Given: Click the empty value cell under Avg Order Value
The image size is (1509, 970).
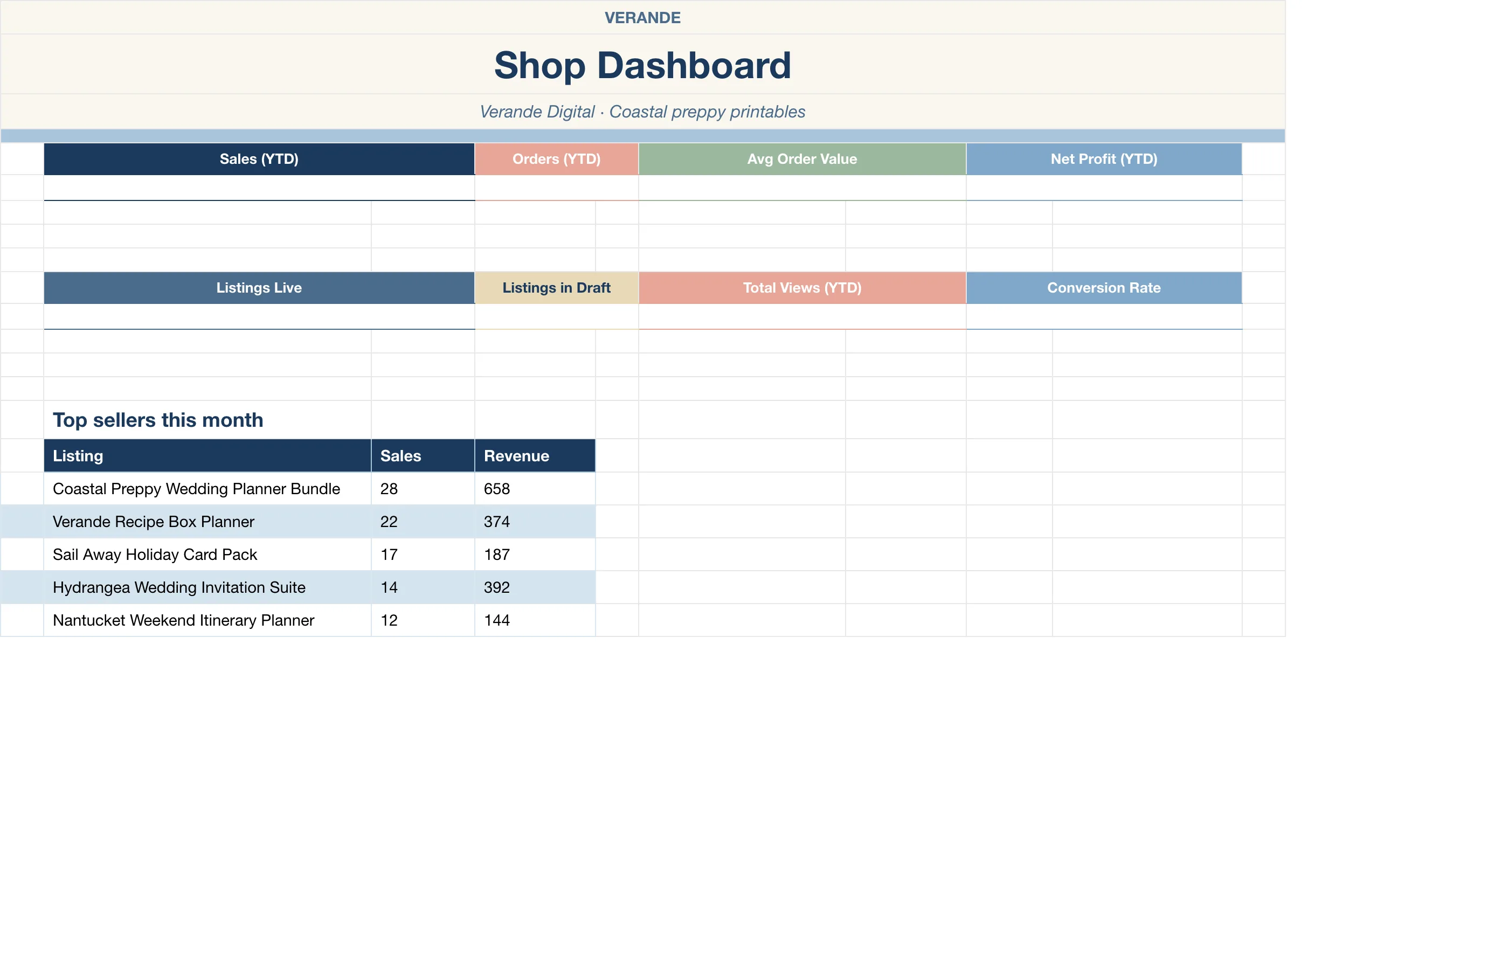Looking at the screenshot, I should (x=802, y=188).
